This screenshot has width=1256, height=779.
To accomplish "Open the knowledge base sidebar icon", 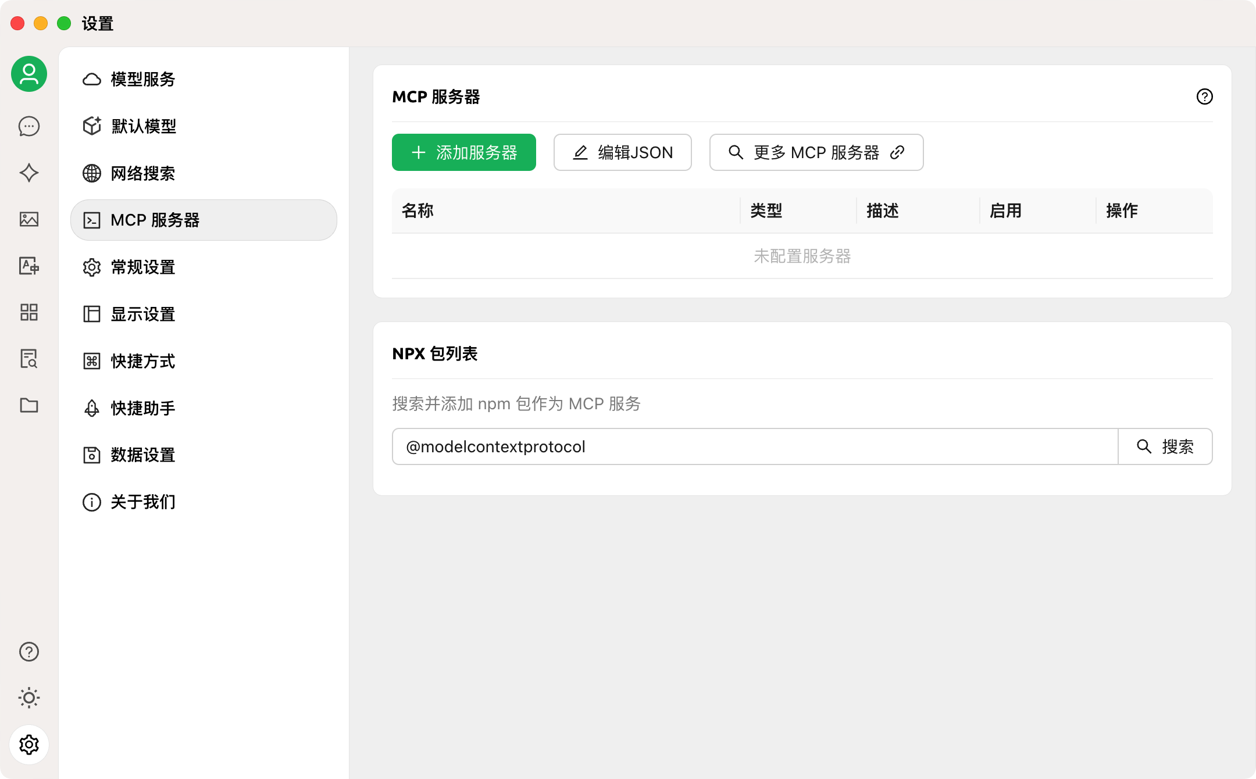I will [29, 359].
